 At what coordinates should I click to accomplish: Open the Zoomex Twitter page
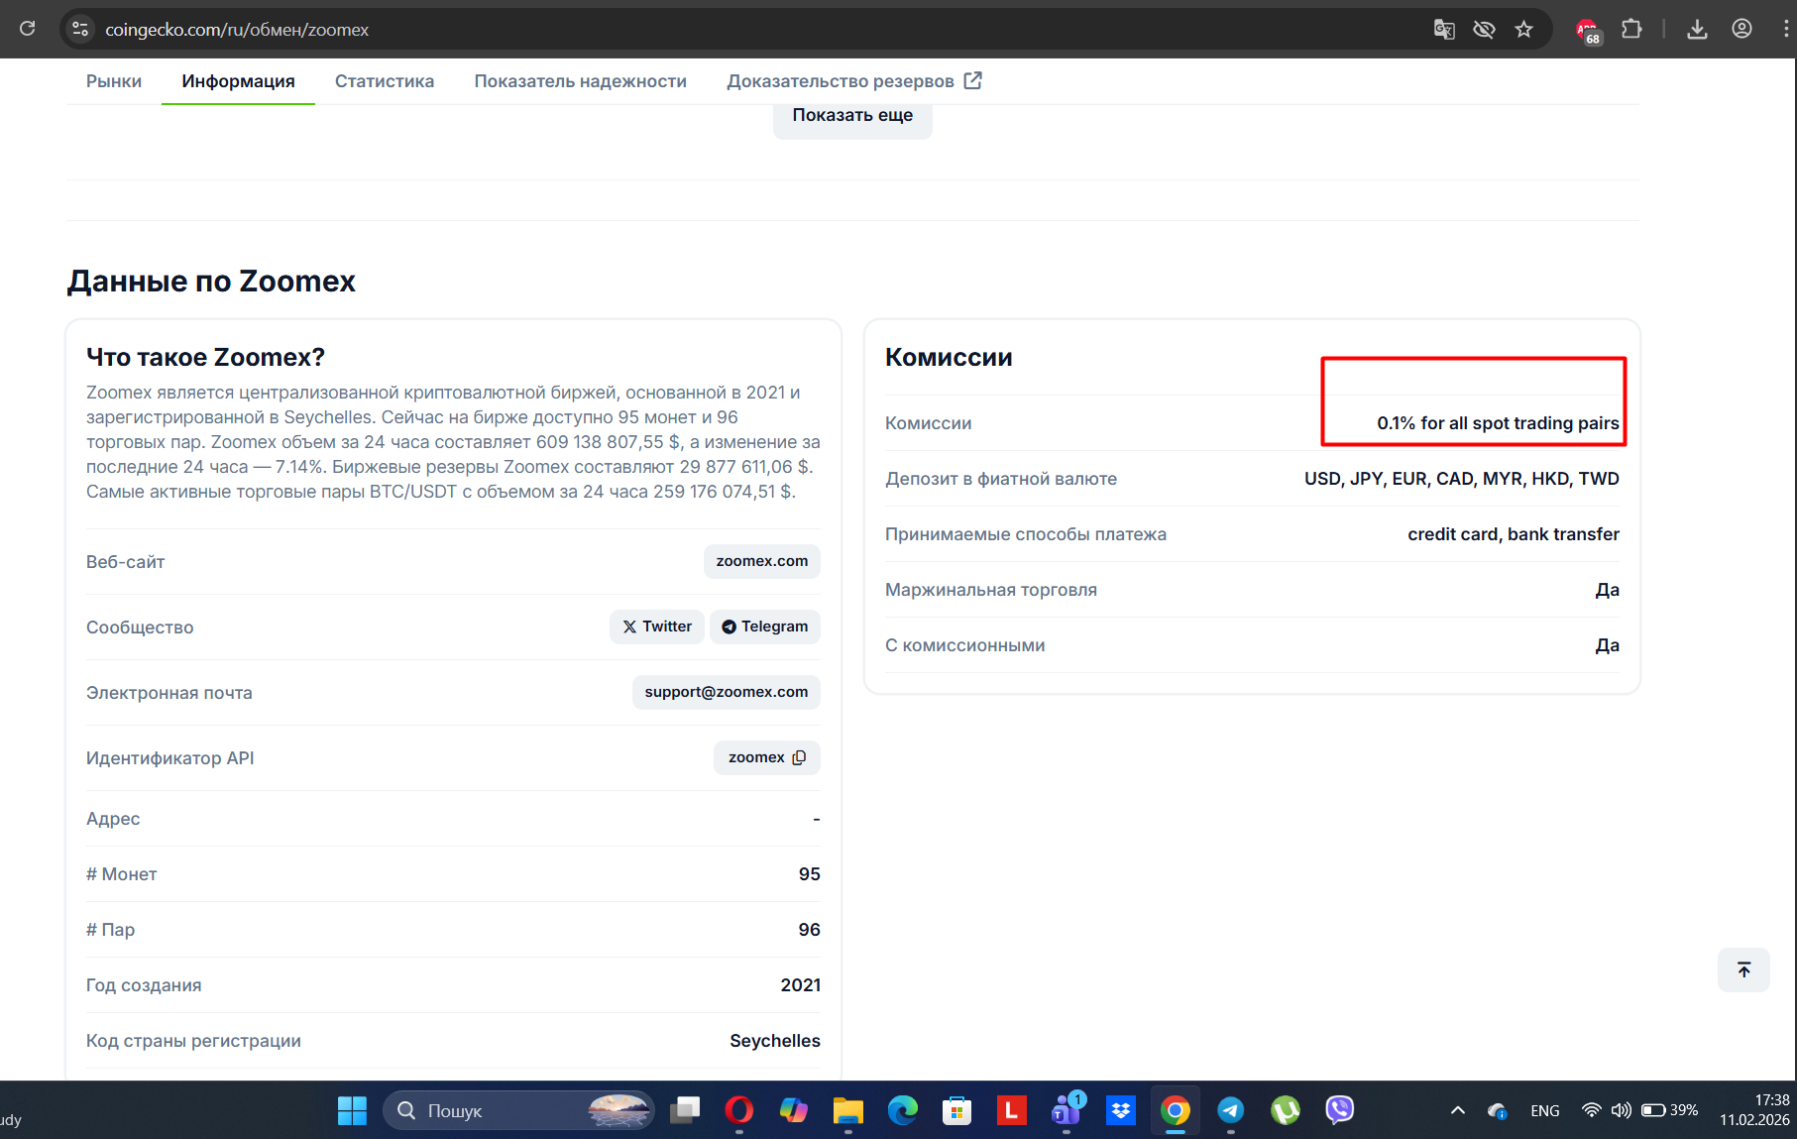(x=657, y=626)
